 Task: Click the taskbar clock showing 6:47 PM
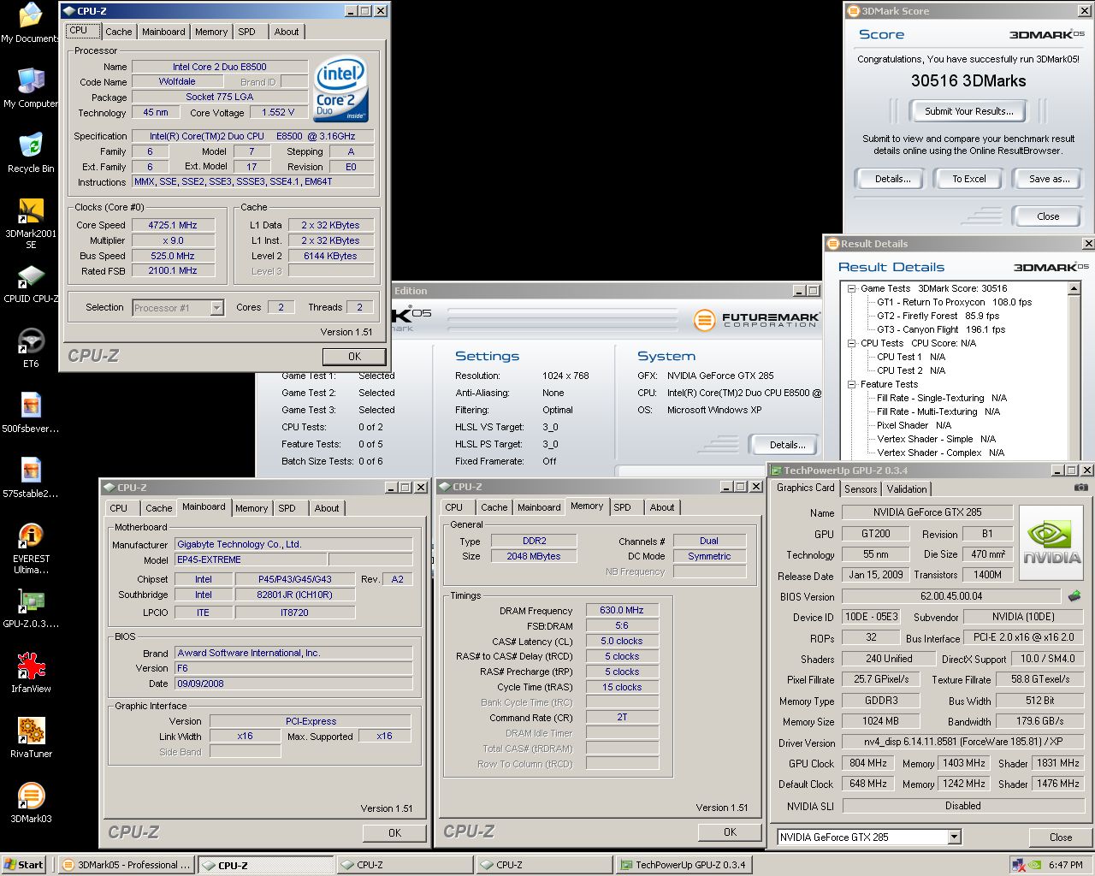pyautogui.click(x=1065, y=865)
